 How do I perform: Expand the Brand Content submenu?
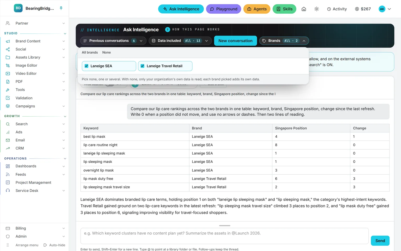63,41
